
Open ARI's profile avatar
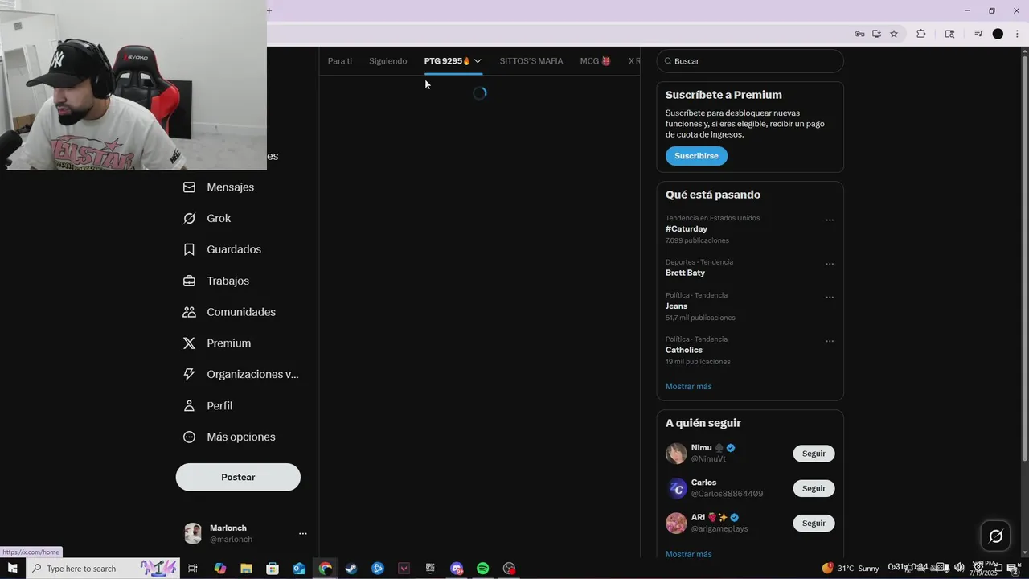[x=676, y=523]
